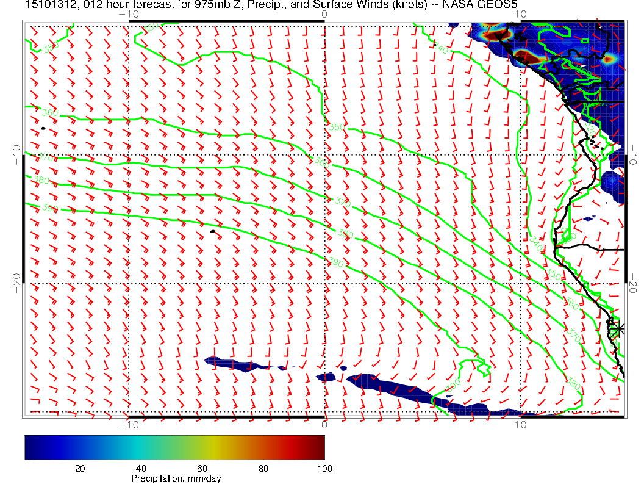Viewport: 644px width, 498px height.
Task: Click the colorbar tick label 40
Action: (141, 468)
